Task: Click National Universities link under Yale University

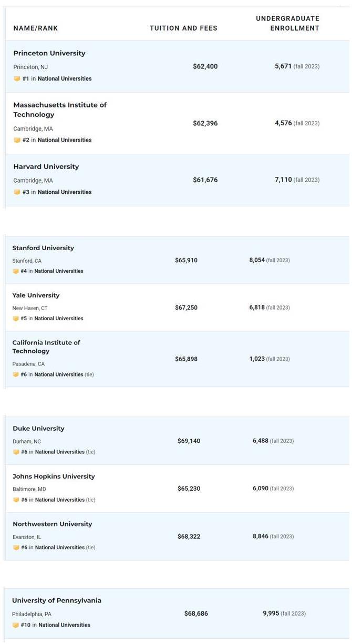Action: 59,319
